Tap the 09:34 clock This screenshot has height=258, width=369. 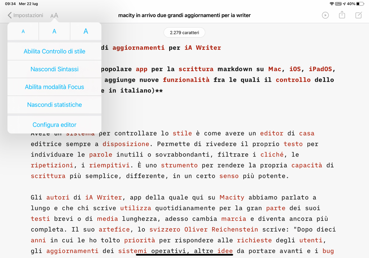click(10, 4)
